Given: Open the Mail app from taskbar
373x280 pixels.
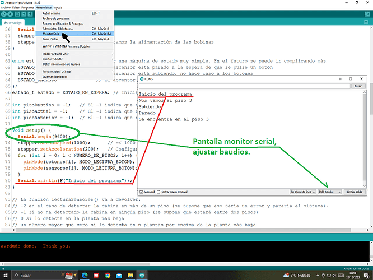Looking at the screenshot, I should [x=119, y=276].
